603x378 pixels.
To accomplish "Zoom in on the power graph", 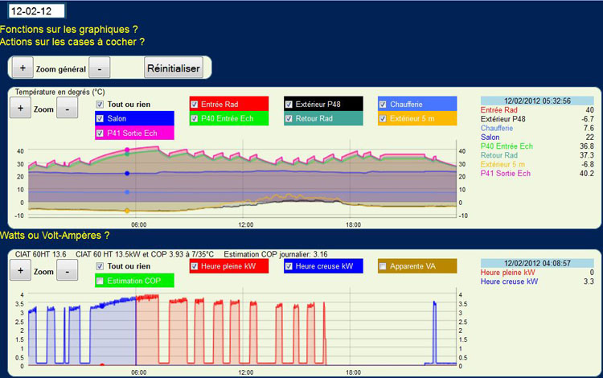I will pyautogui.click(x=22, y=271).
